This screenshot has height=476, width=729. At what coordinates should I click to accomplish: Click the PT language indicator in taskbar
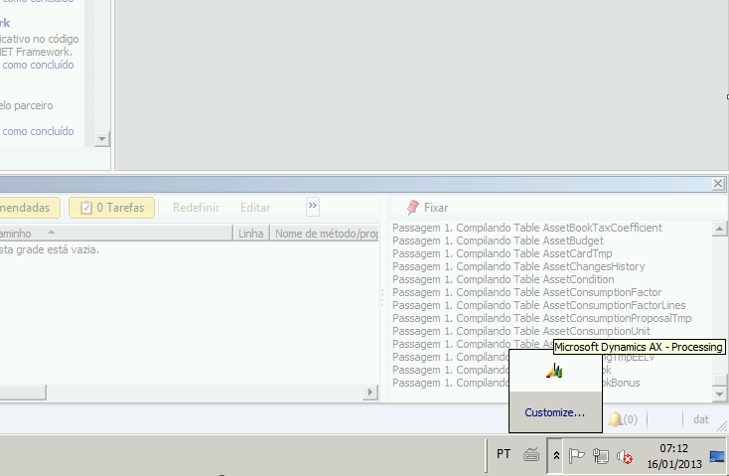(x=504, y=454)
